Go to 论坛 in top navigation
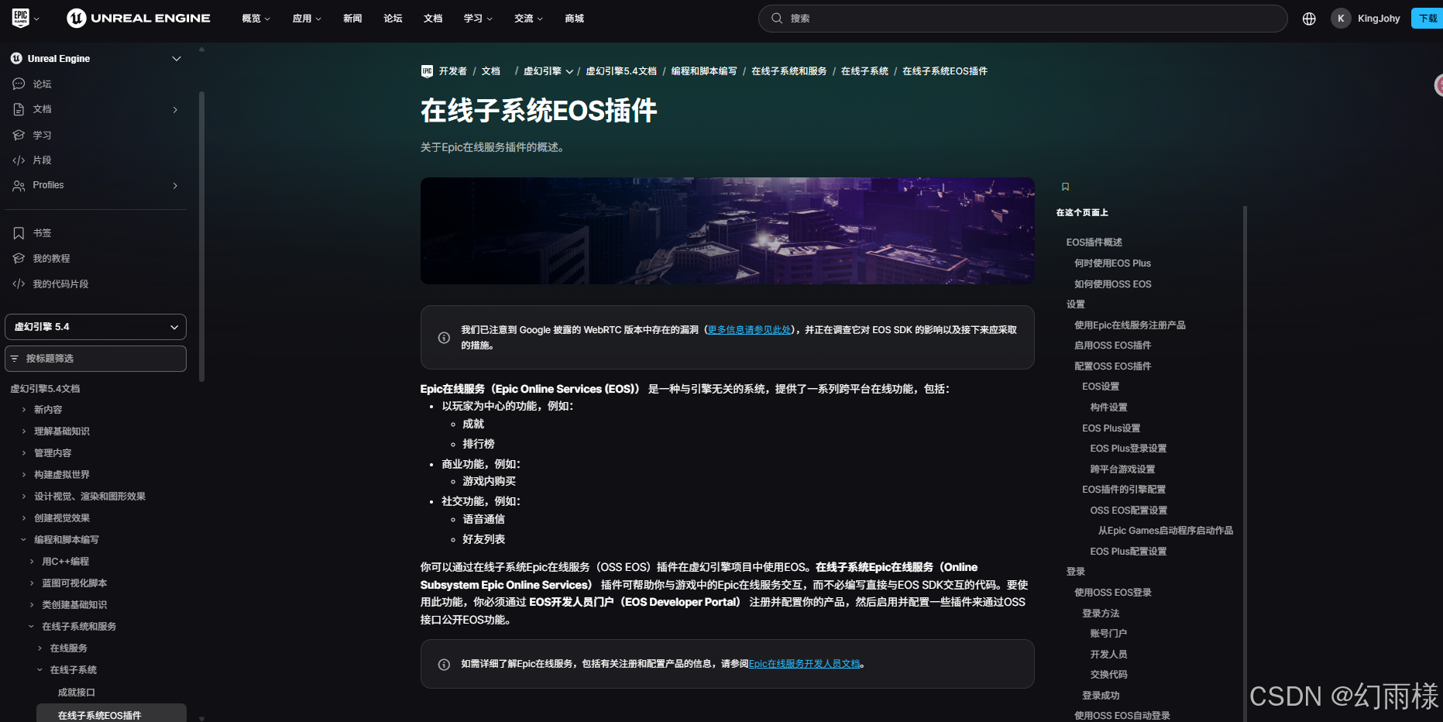The width and height of the screenshot is (1443, 722). click(393, 19)
